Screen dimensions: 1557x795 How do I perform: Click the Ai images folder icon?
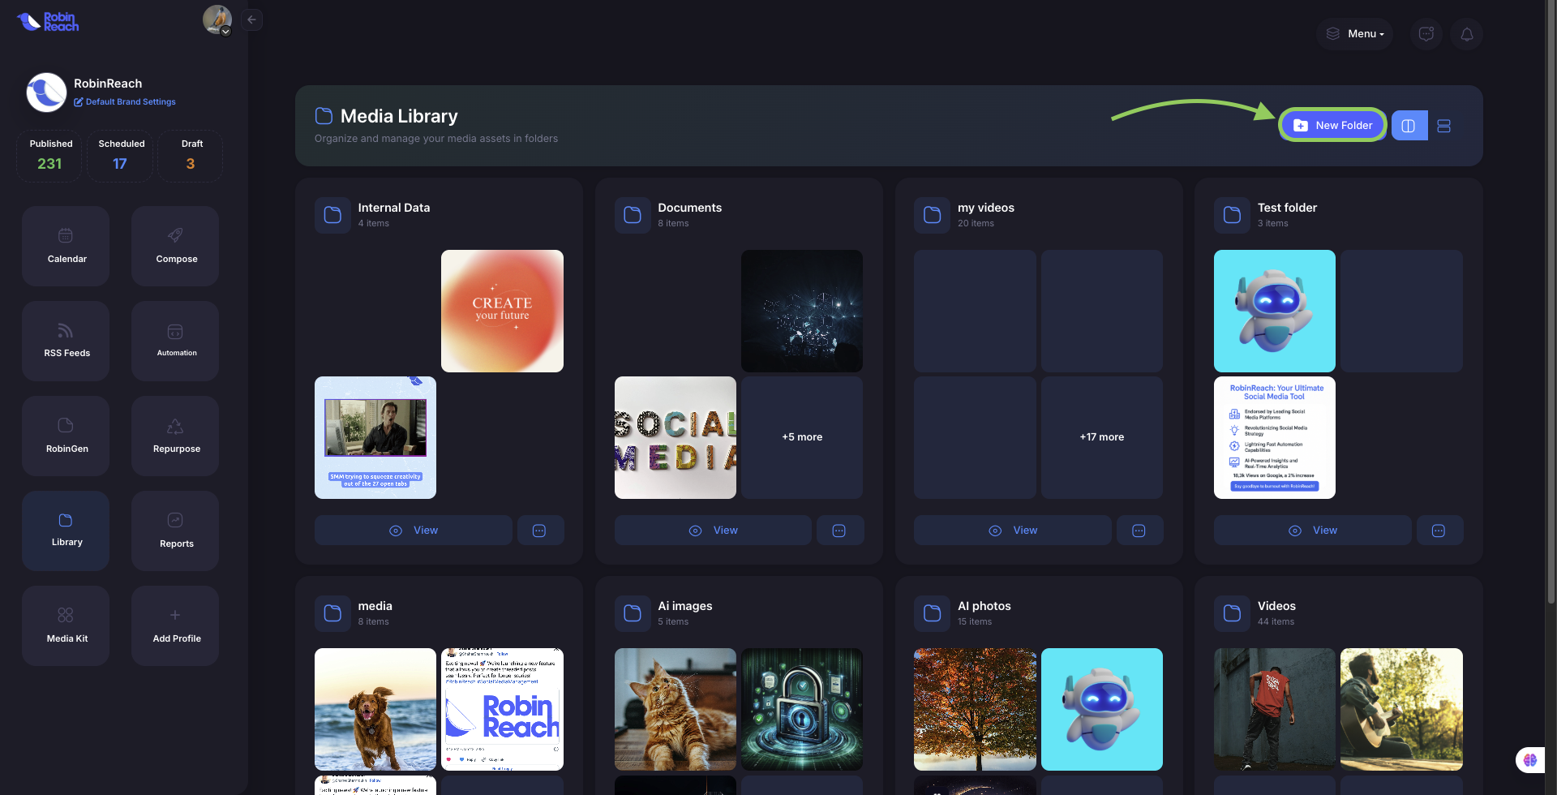[x=633, y=613]
